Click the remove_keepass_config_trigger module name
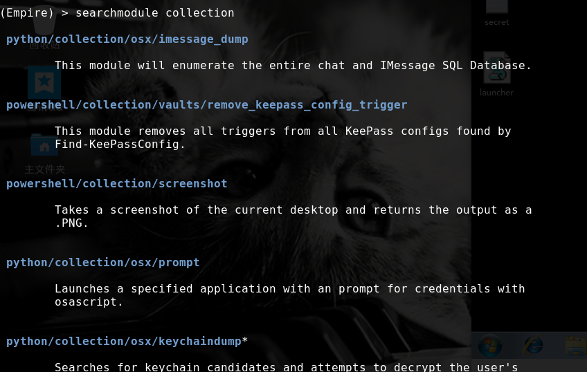Screen dimensions: 587x372 [307, 104]
